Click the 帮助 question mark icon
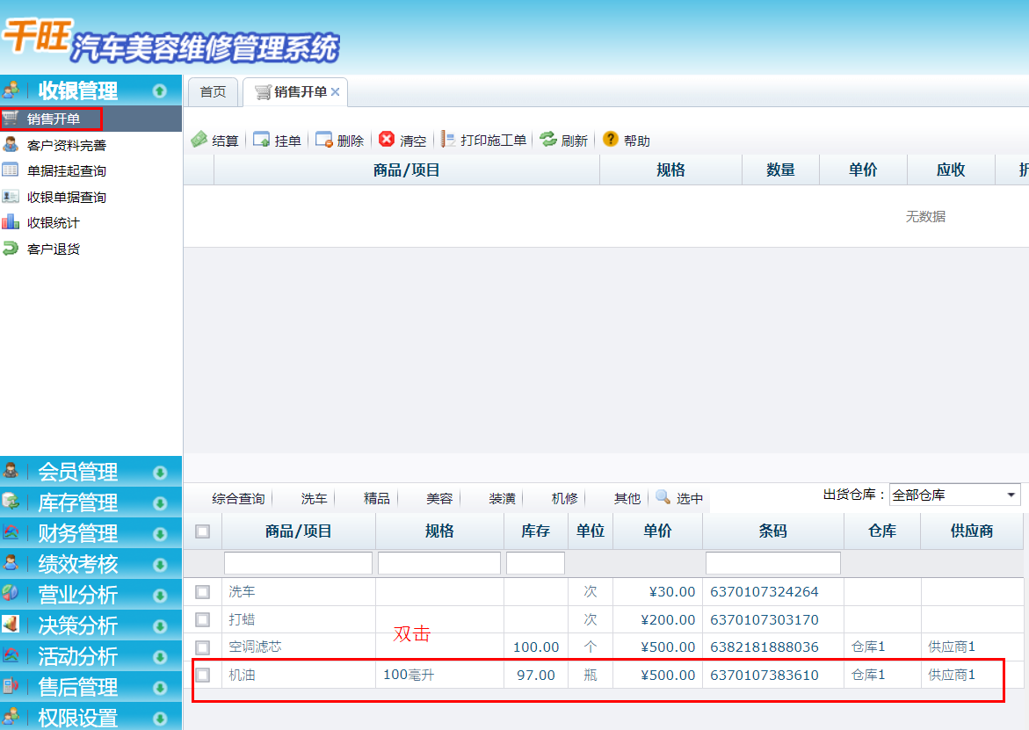Screen dimensions: 1029x730 (611, 139)
